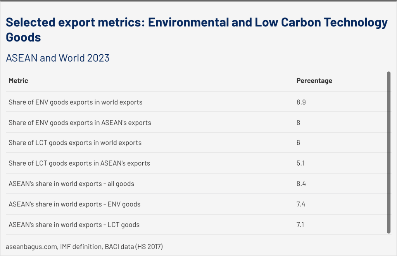Click the subtitle ASEAN and World 2023
Viewport: 397px width, 256px height.
point(58,58)
